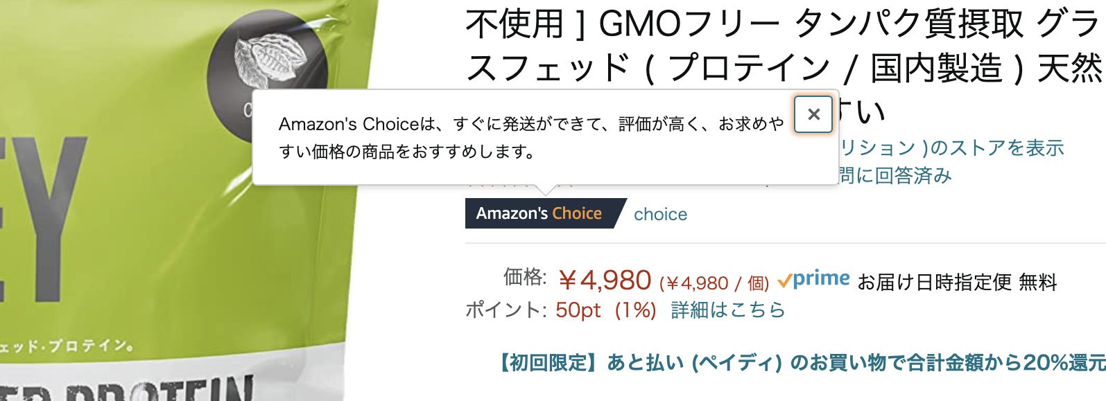Click the 価格: label
Screen dimensions: 1106x401
tap(525, 277)
